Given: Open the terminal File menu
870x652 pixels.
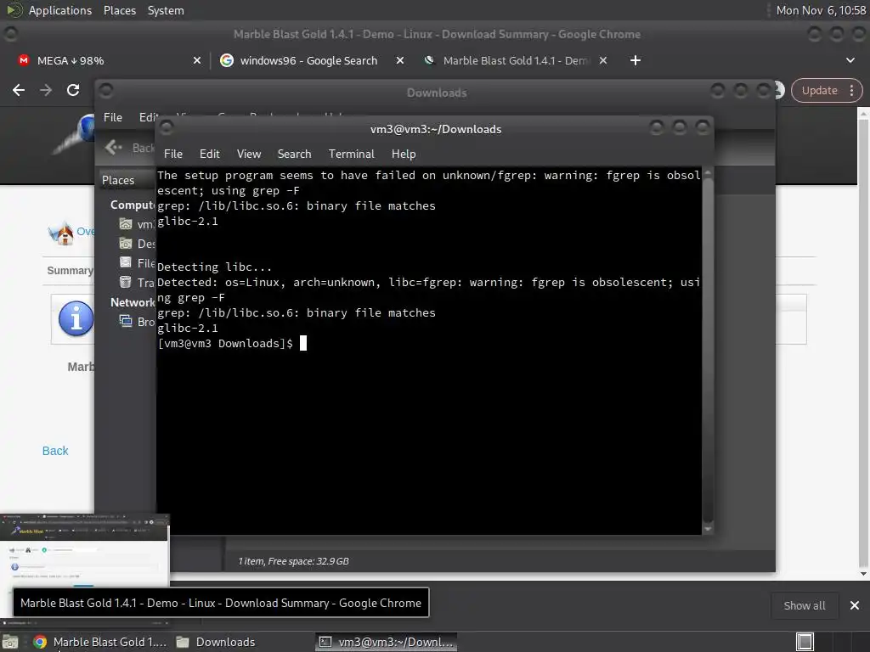Looking at the screenshot, I should [x=173, y=155].
